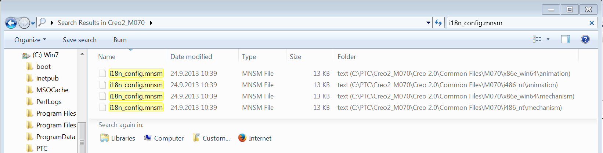The width and height of the screenshot is (603, 153).
Task: Click the Forward navigation arrow
Action: coord(24,23)
